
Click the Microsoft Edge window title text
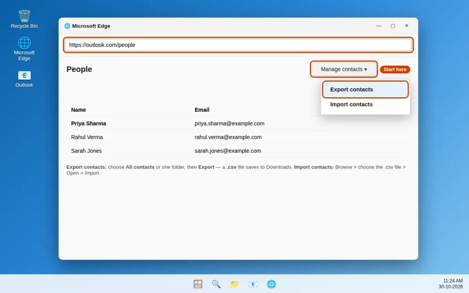pos(91,26)
